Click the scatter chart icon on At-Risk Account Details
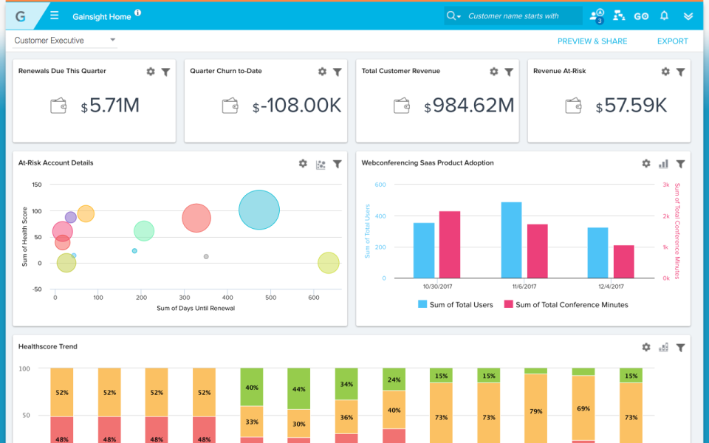Image resolution: width=709 pixels, height=443 pixels. pos(321,164)
